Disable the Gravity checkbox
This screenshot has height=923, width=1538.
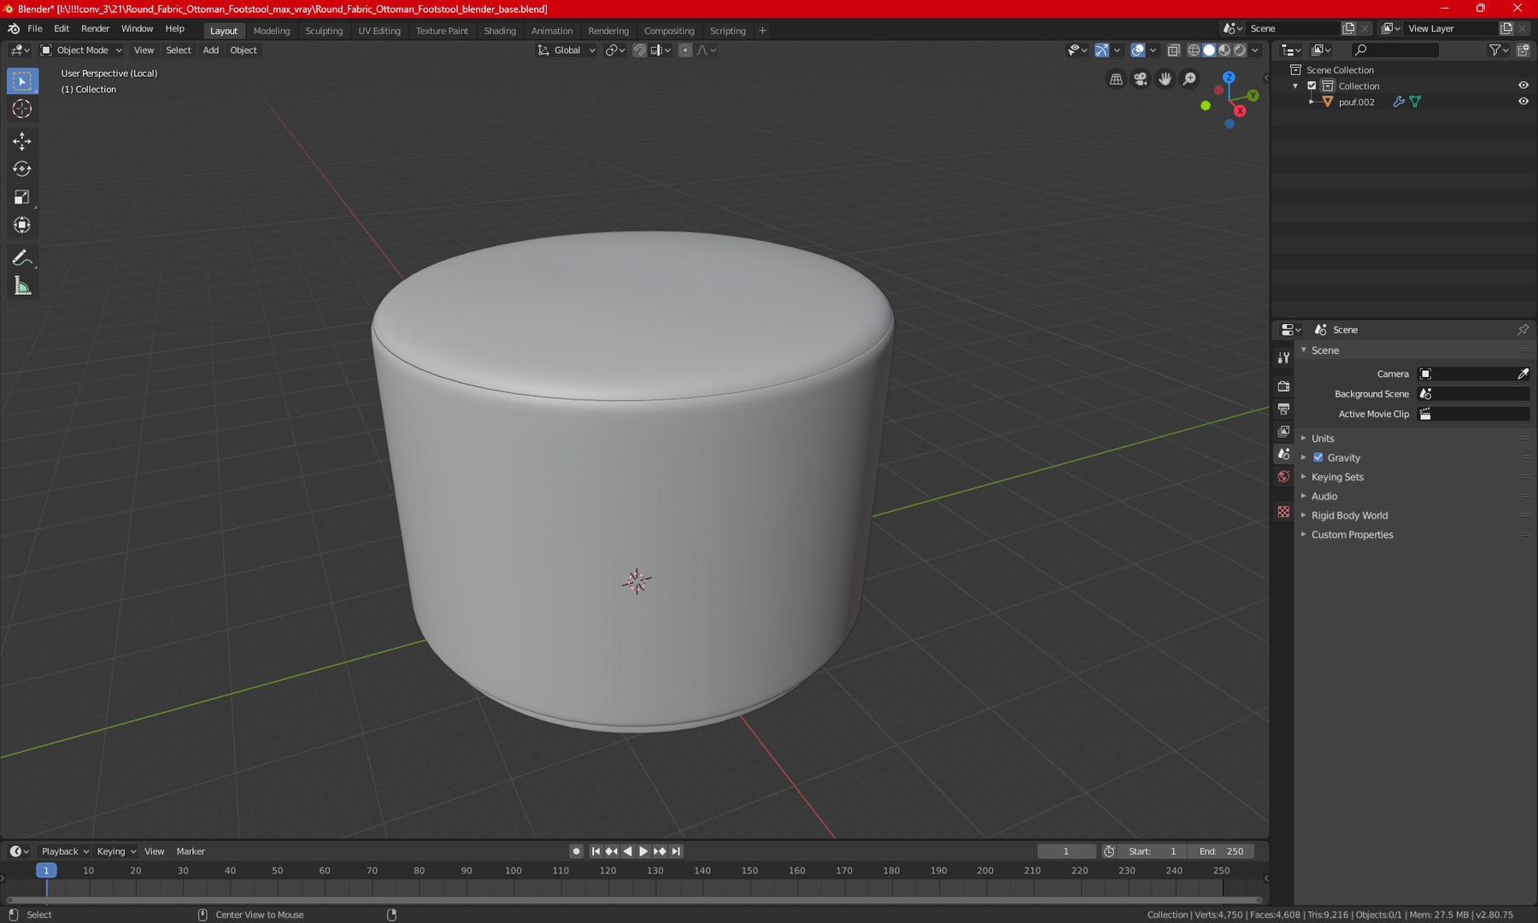(1318, 457)
